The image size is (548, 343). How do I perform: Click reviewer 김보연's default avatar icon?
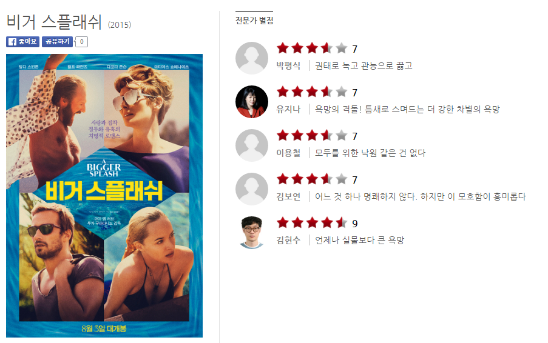pyautogui.click(x=252, y=189)
